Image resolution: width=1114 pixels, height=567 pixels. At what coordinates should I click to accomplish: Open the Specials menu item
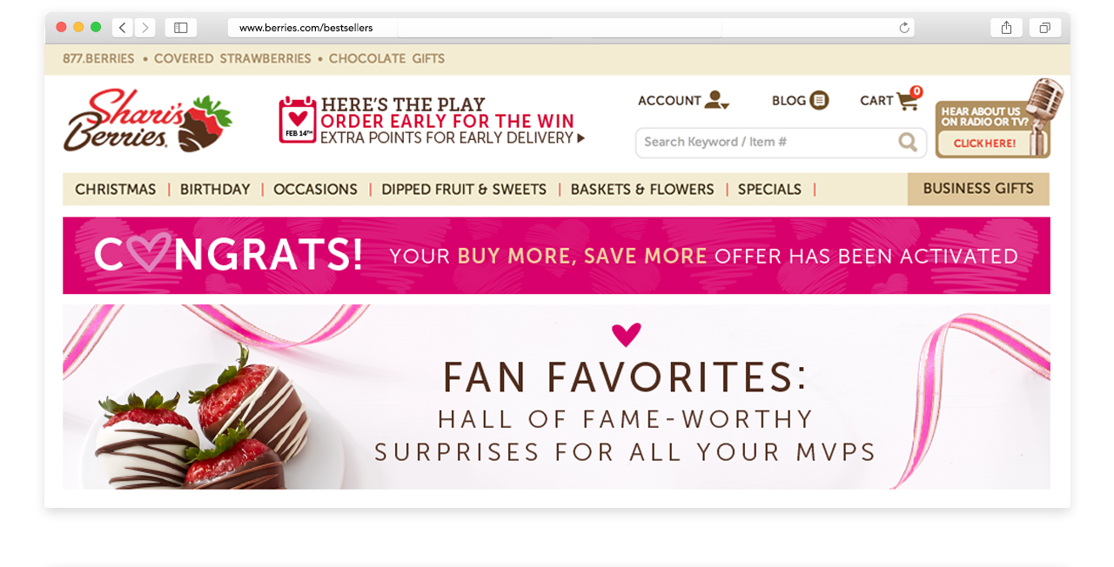pos(769,189)
